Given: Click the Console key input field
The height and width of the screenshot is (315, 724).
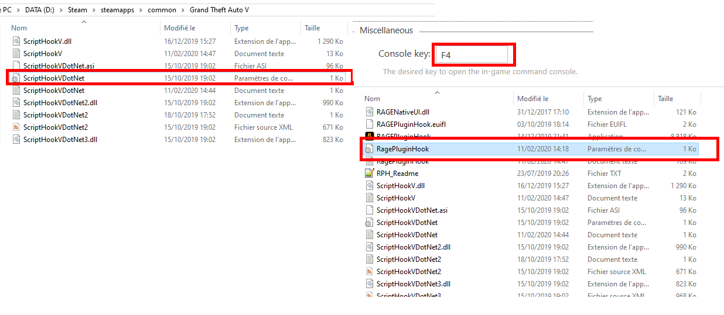Looking at the screenshot, I should coord(472,55).
